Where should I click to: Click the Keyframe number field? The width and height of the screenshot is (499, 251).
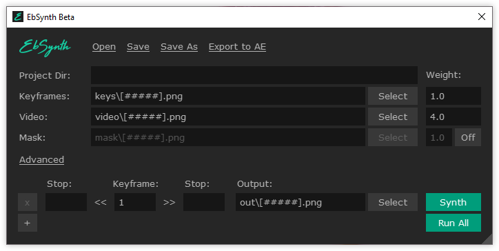pyautogui.click(x=135, y=202)
